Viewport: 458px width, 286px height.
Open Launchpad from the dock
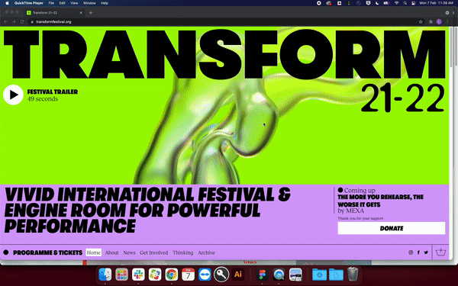[122, 275]
